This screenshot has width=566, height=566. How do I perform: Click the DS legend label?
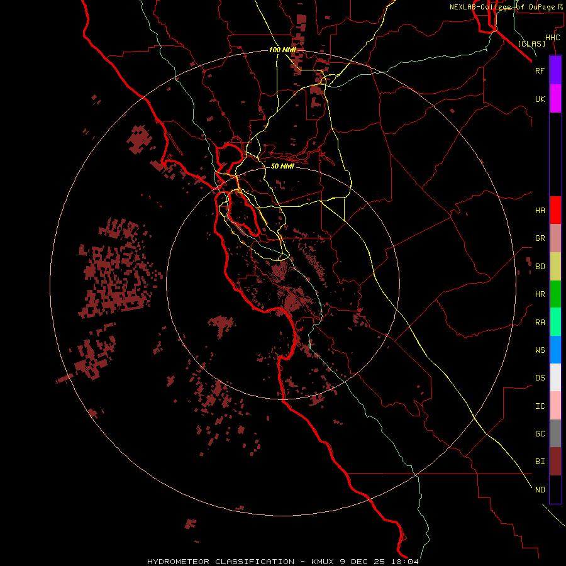540,378
